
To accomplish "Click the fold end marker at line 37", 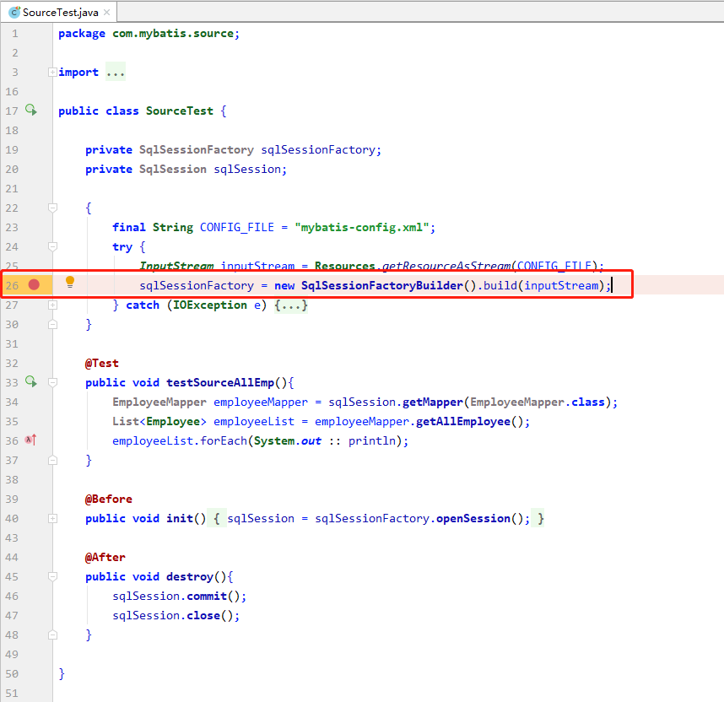I will (x=52, y=460).
